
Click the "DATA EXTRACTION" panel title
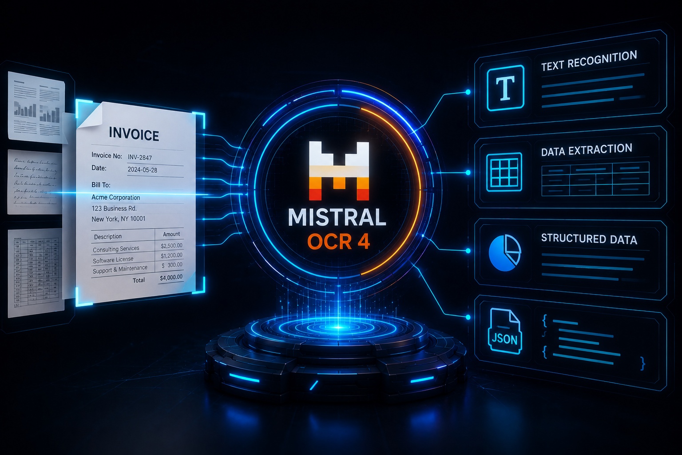coord(587,150)
